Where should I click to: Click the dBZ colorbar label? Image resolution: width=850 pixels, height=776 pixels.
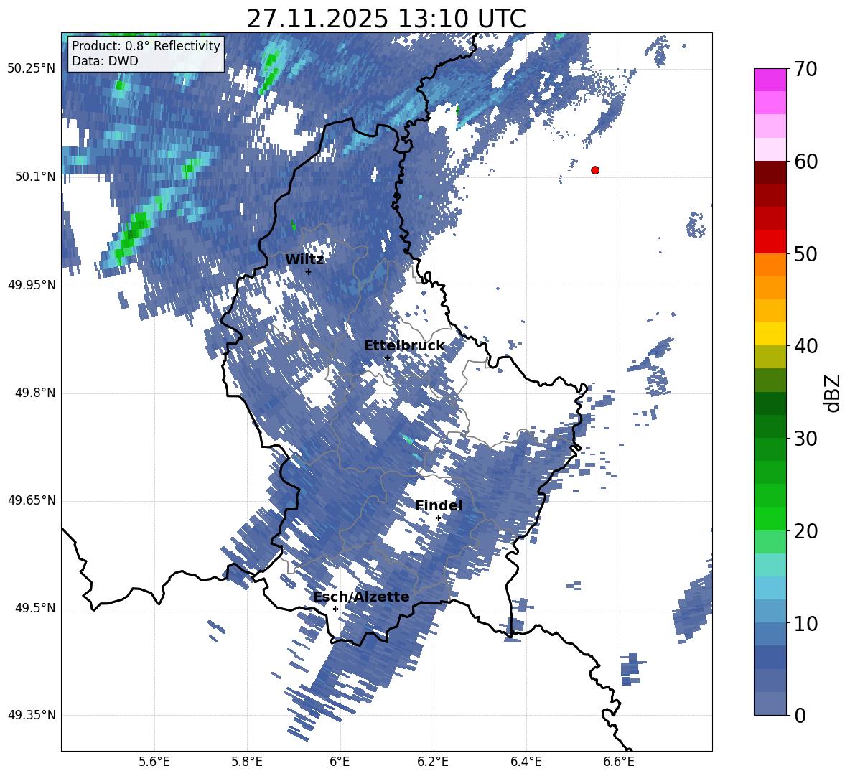[833, 393]
